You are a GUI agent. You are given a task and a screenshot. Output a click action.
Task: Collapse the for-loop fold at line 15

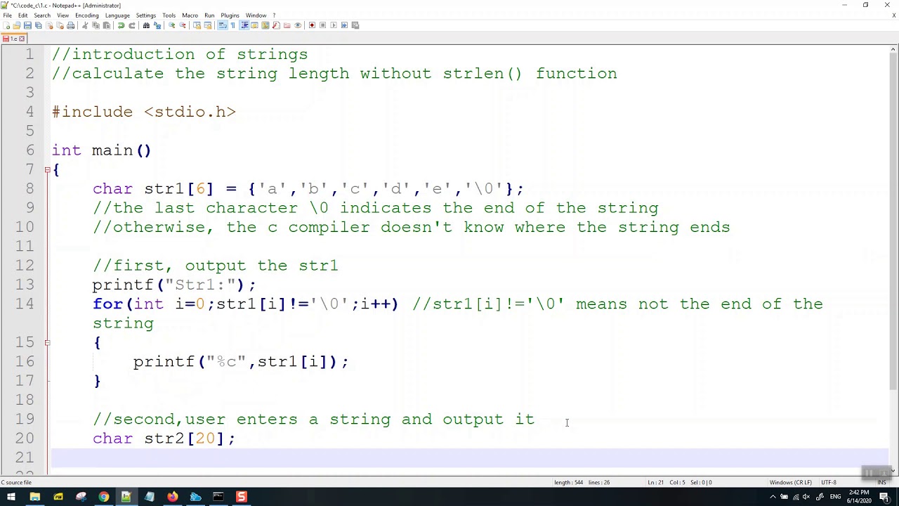(47, 342)
